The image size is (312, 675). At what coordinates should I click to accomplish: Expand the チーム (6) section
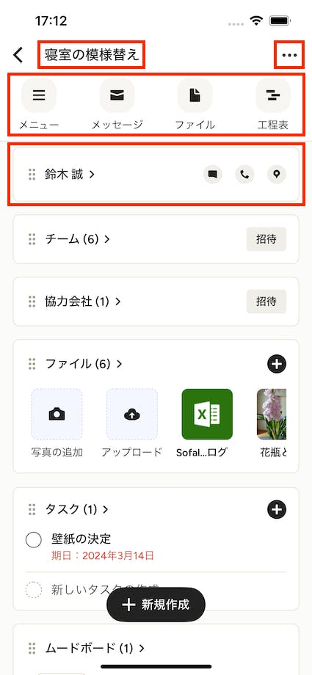(x=78, y=239)
